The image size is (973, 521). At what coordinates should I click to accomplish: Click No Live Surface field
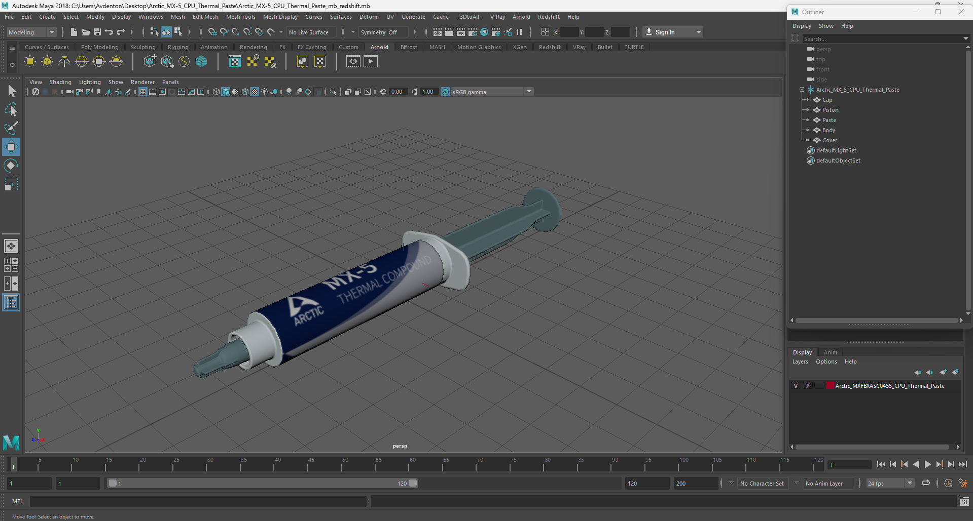pos(311,32)
